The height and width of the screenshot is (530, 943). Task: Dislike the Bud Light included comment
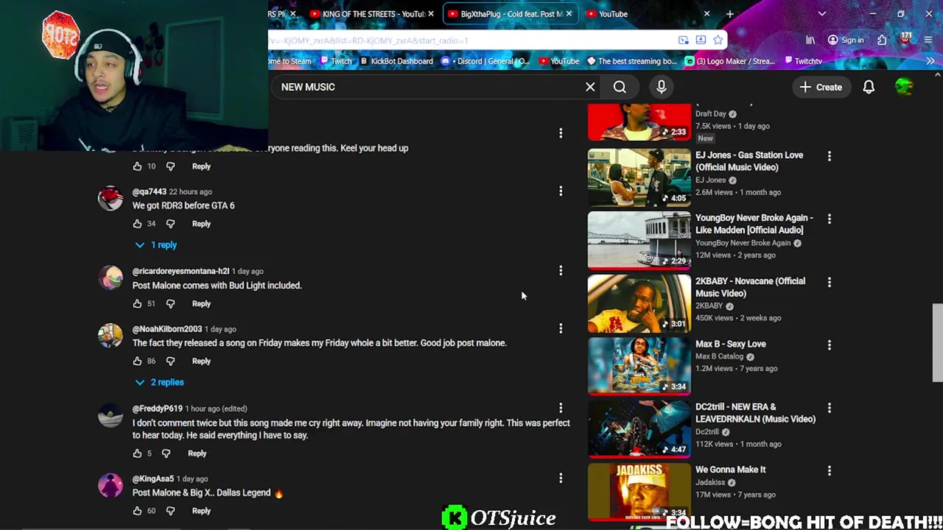pos(170,303)
